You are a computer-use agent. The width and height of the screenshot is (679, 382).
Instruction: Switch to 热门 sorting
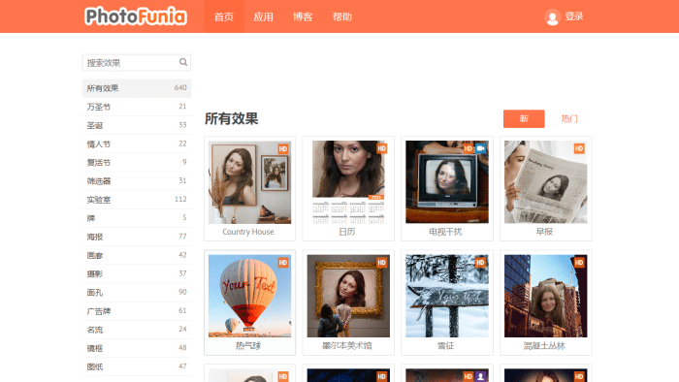click(569, 118)
